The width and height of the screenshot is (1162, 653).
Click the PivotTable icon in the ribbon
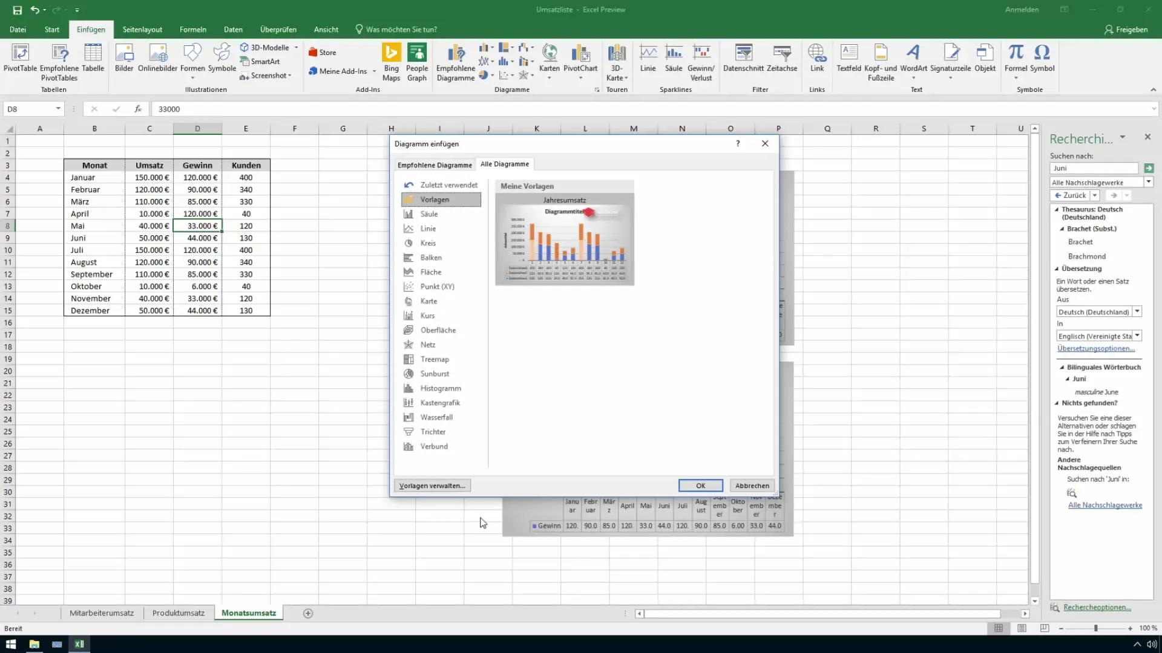tap(20, 58)
